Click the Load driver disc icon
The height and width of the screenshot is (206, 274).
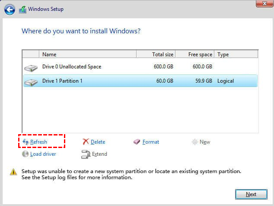tap(25, 154)
